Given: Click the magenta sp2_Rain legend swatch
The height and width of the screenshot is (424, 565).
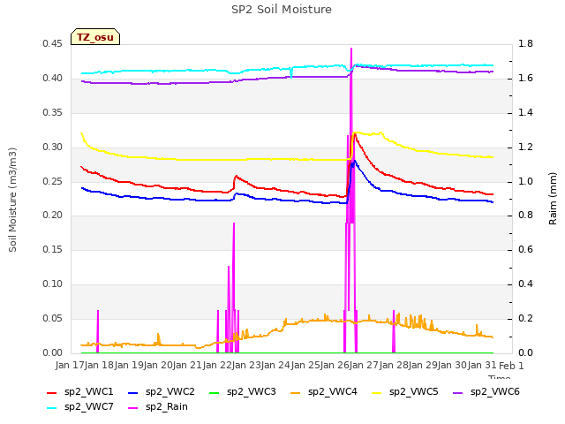Looking at the screenshot, I should (133, 408).
